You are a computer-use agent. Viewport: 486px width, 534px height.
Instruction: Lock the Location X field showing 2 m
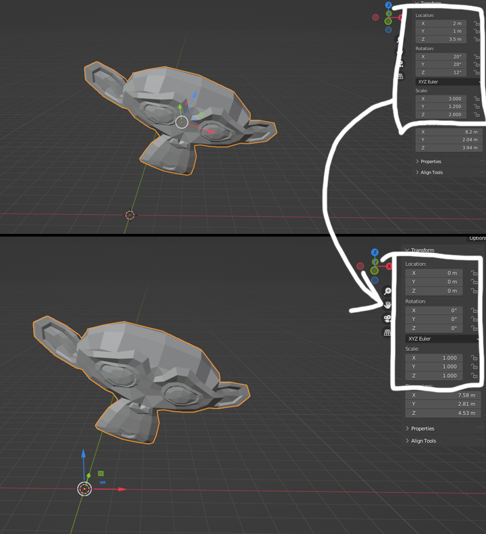(477, 24)
